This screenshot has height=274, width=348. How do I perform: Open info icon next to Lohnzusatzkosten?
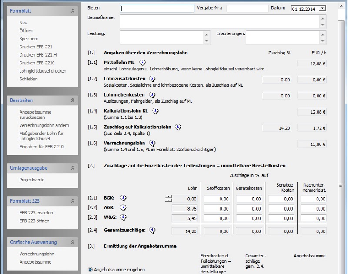tap(152, 79)
